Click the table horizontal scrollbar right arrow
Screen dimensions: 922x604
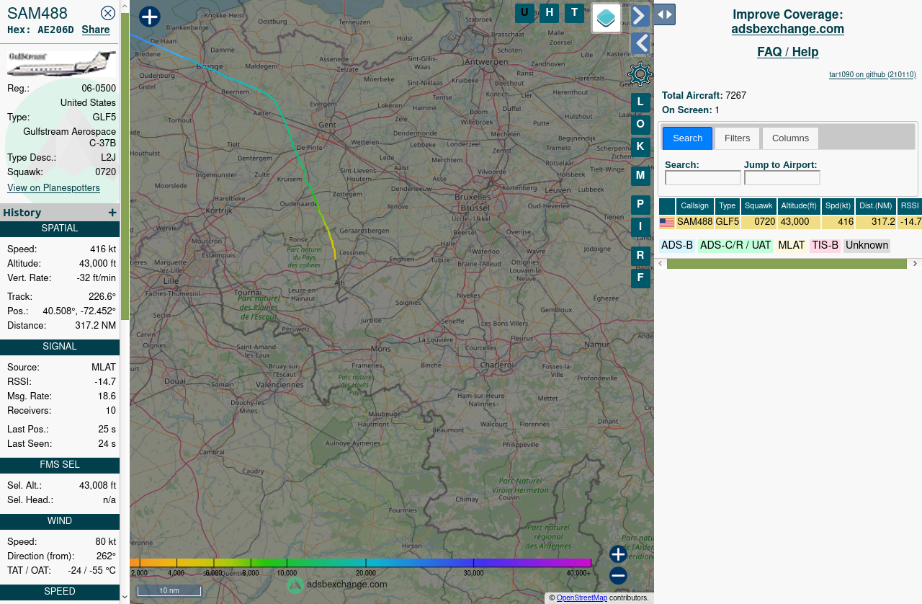tap(916, 264)
